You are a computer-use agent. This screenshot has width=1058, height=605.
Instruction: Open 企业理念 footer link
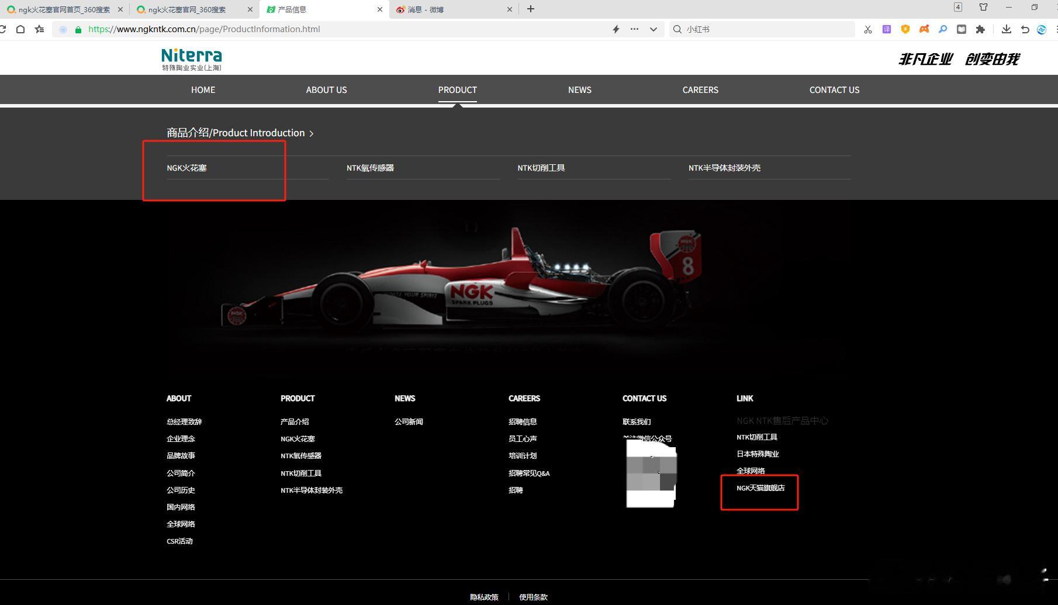coord(181,438)
